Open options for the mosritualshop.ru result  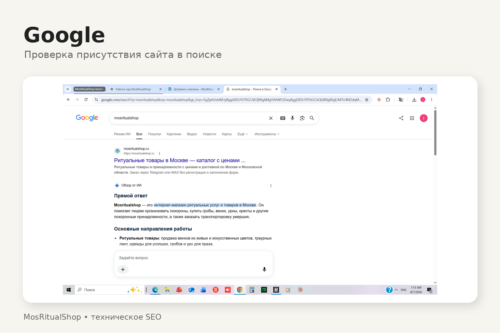pos(160,153)
